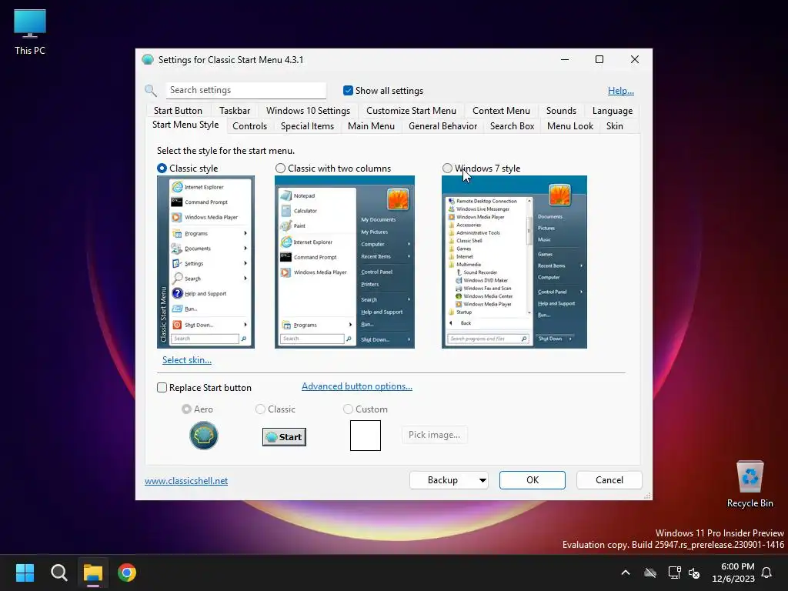Viewport: 788px width, 591px height.
Task: Click the search magnifier icon in settings
Action: click(x=150, y=91)
